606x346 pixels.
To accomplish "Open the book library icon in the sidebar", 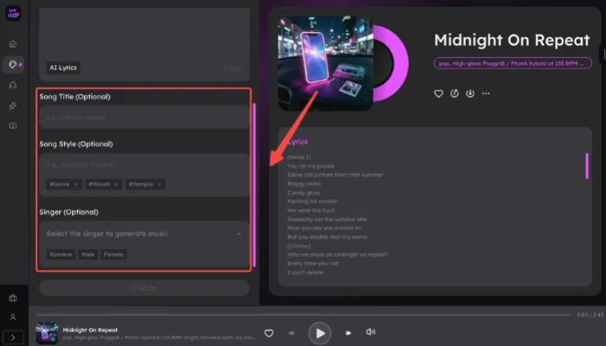I will (13, 126).
